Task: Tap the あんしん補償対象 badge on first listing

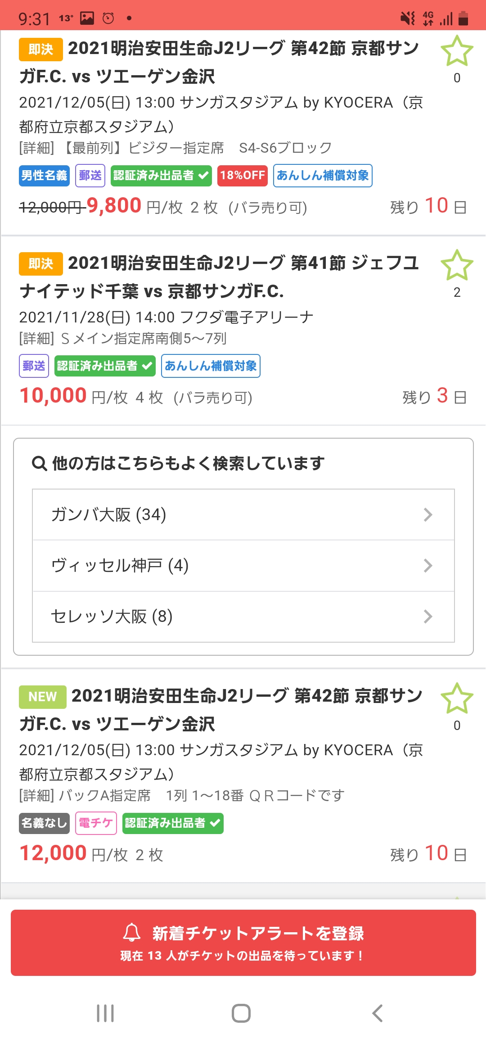Action: click(x=323, y=175)
